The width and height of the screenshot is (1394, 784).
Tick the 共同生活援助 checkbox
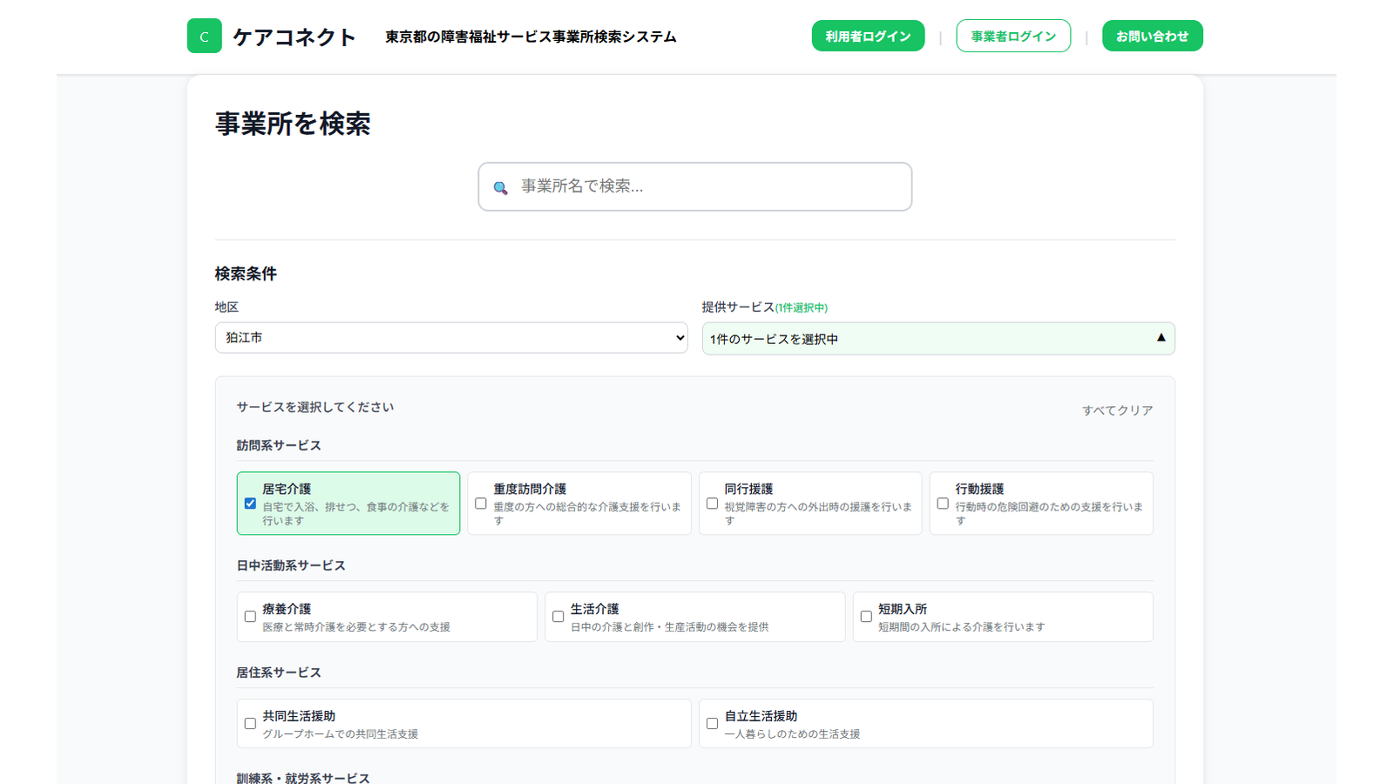[250, 724]
